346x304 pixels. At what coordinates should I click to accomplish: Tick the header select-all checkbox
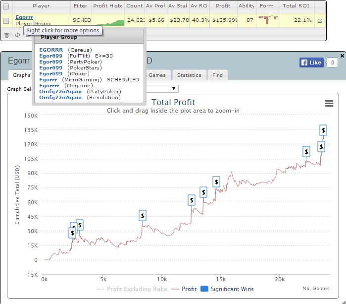click(6, 6)
